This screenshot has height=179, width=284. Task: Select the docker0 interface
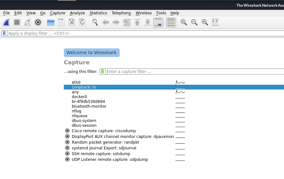coord(79,97)
